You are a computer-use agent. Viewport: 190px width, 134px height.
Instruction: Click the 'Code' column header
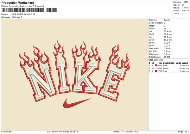click(x=178, y=63)
